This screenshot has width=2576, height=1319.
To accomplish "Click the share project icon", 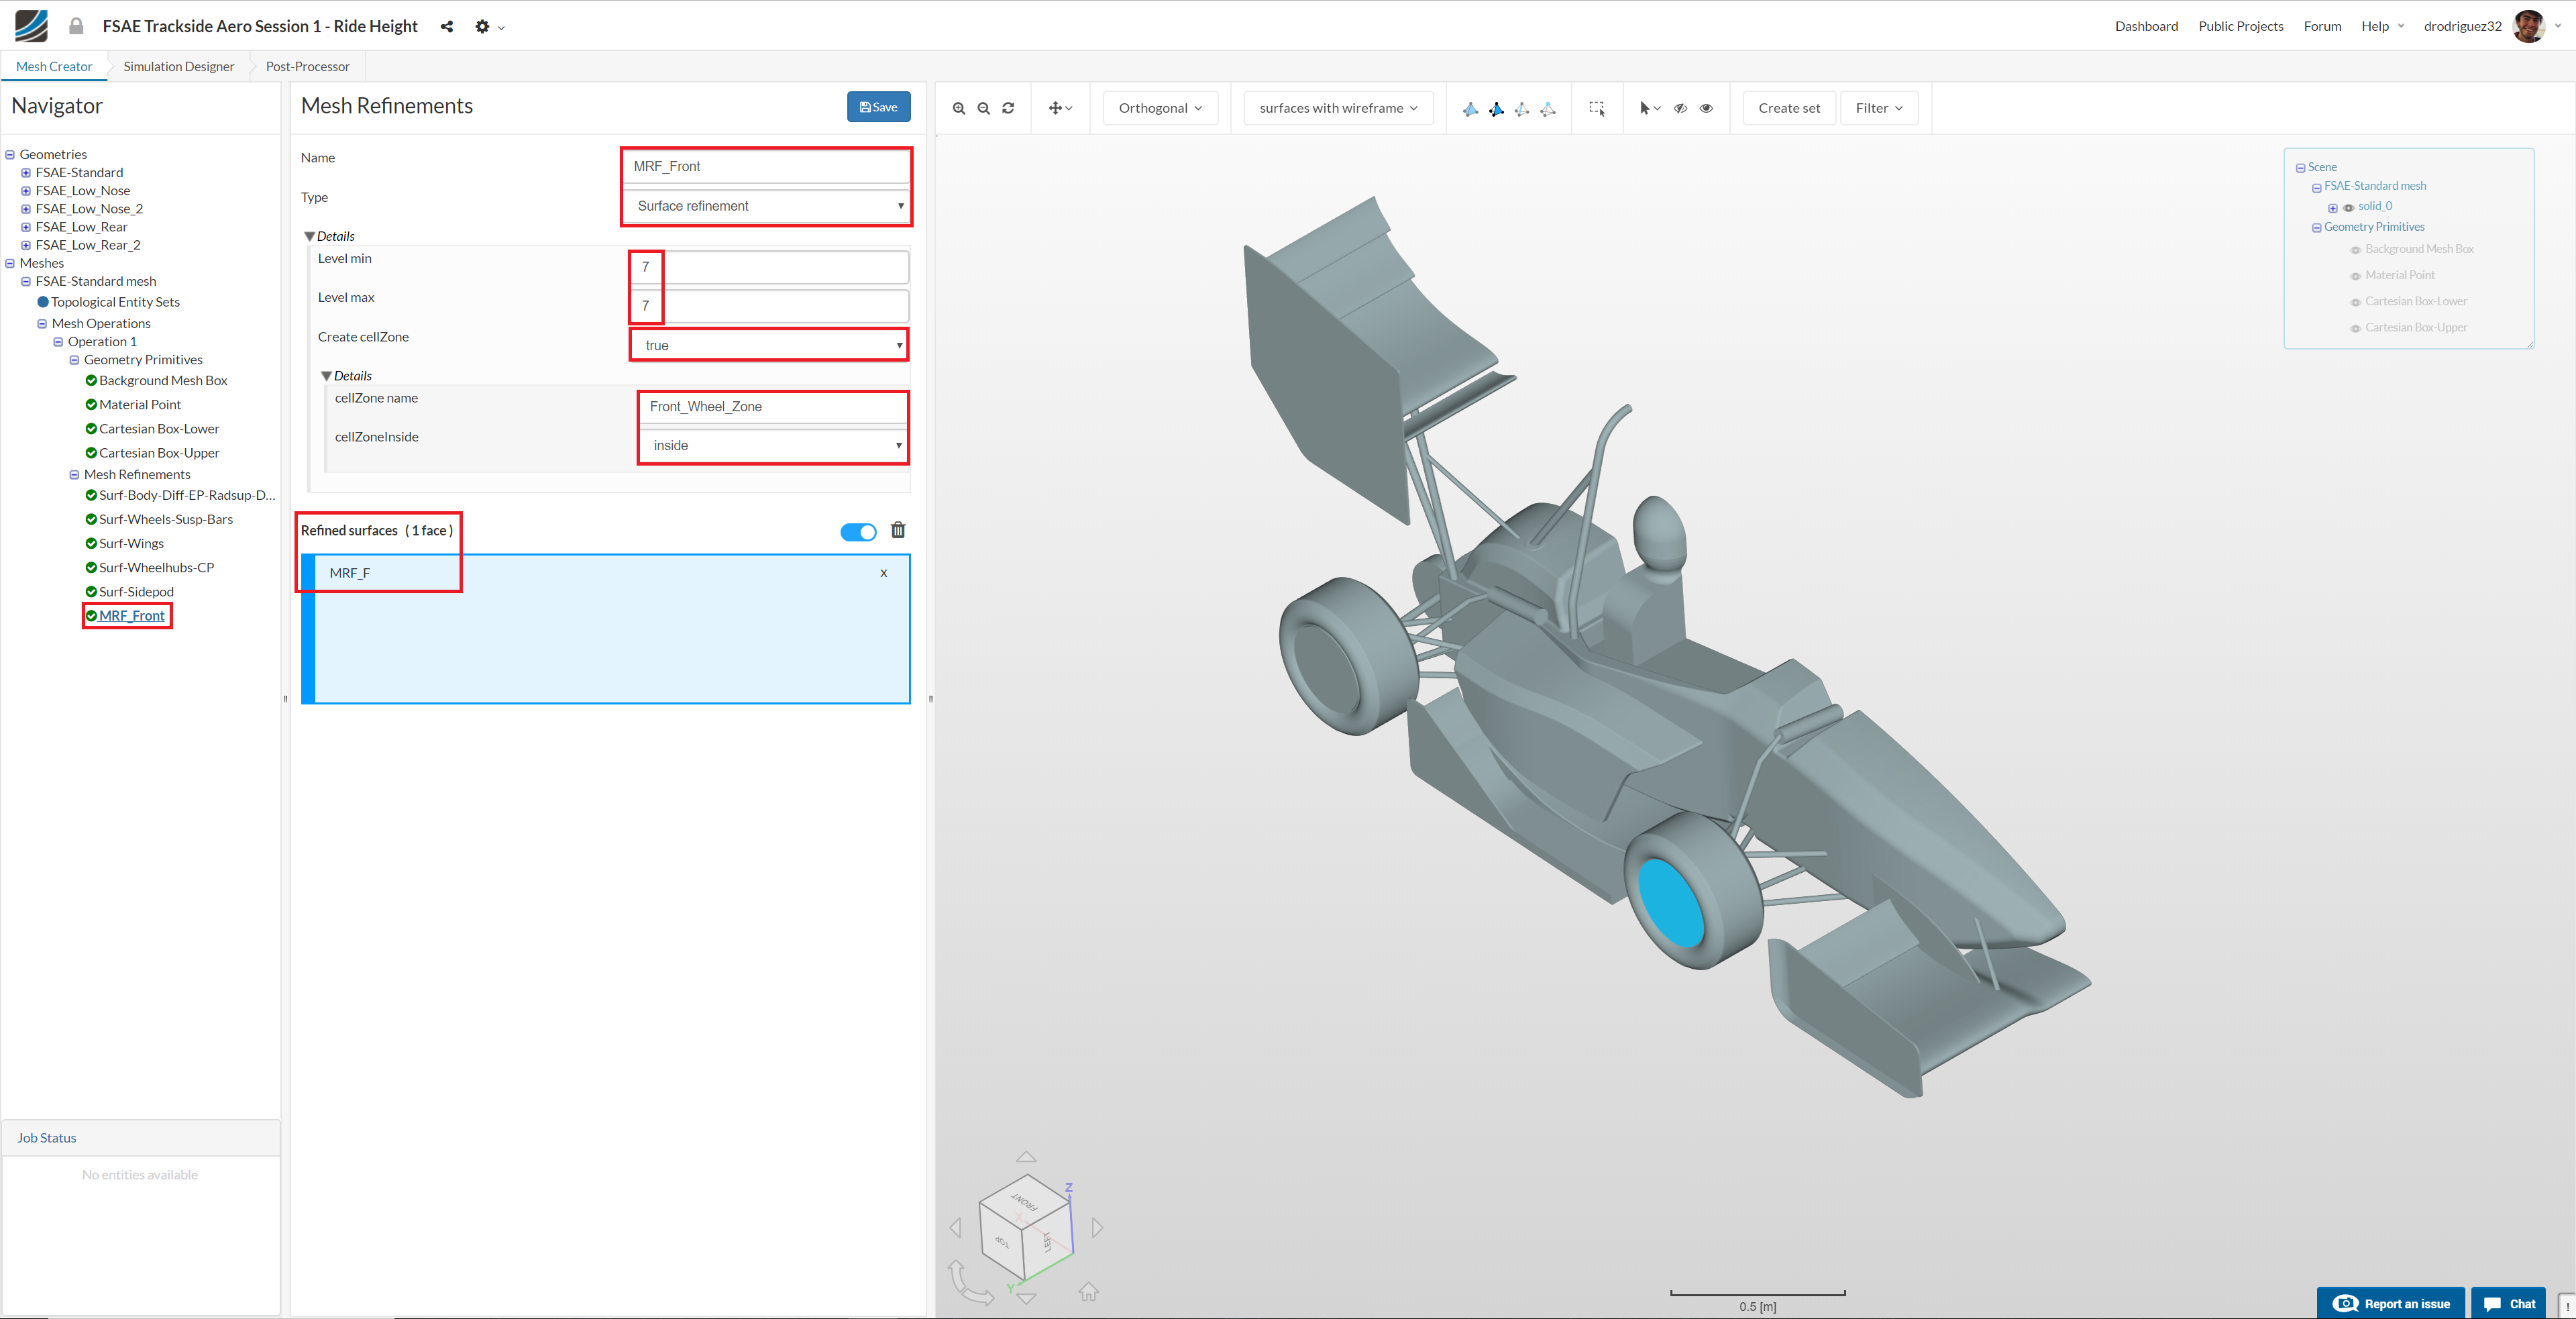I will point(447,27).
